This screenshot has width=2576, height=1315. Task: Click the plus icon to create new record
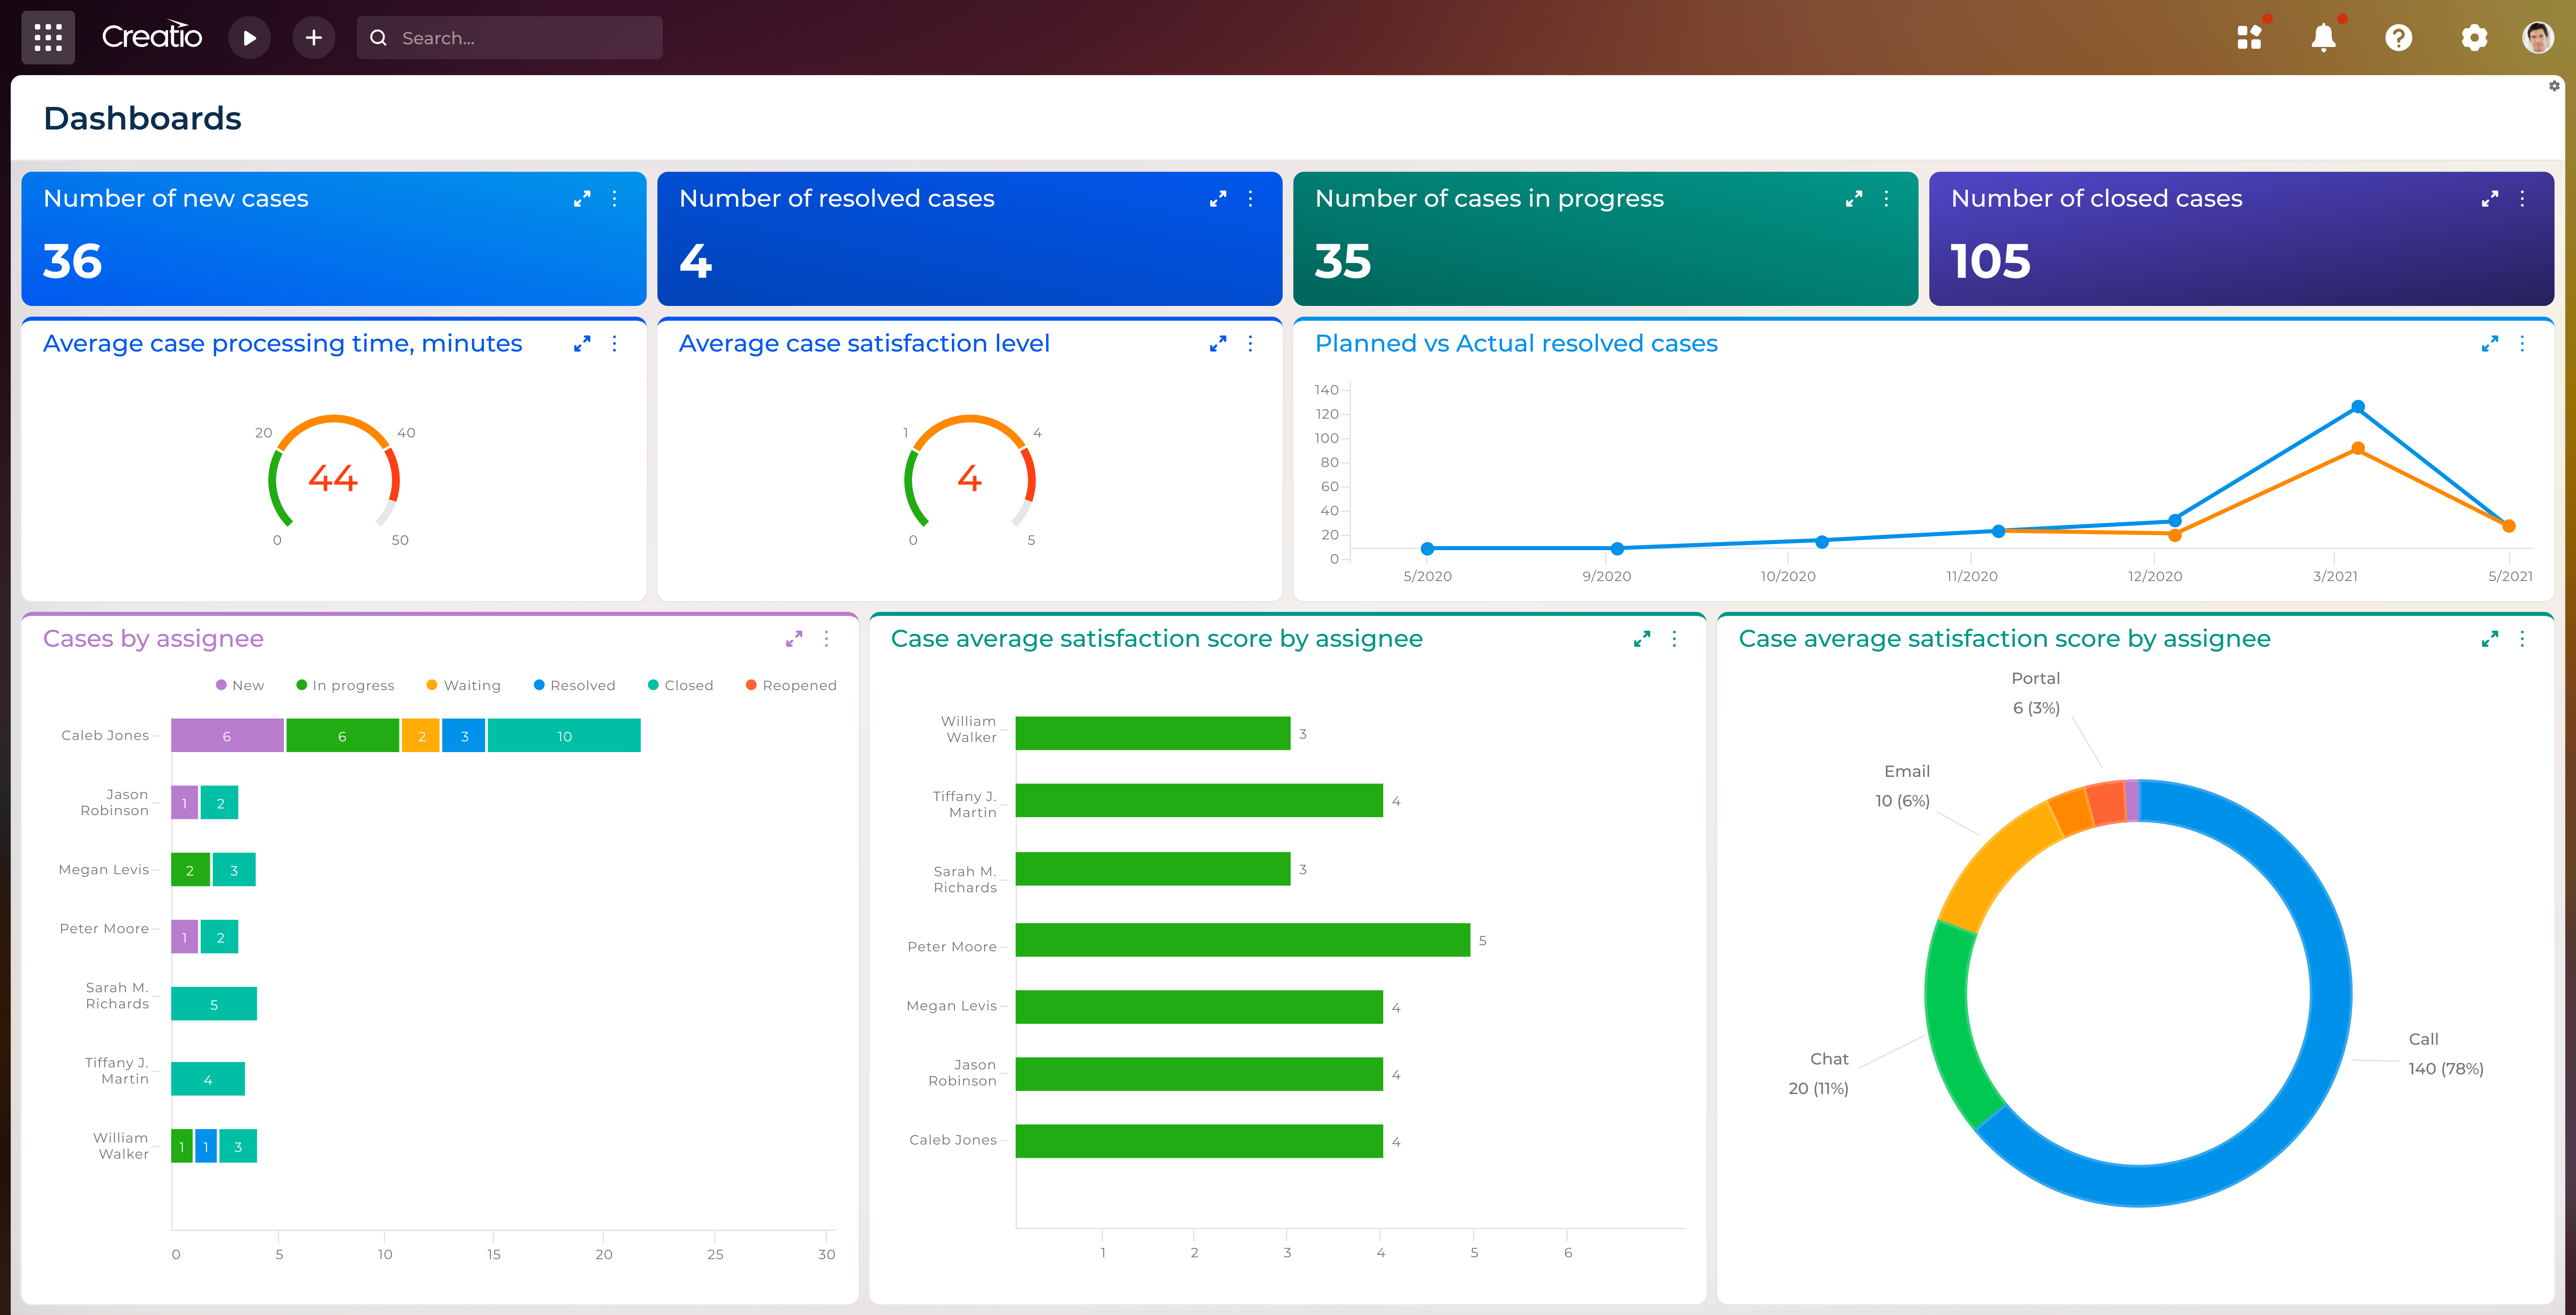[313, 37]
